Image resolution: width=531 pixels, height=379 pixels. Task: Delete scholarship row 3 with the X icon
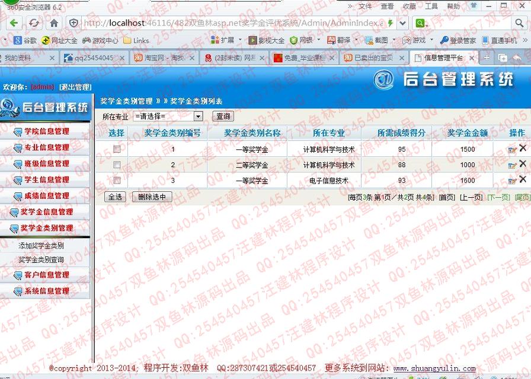pos(523,179)
